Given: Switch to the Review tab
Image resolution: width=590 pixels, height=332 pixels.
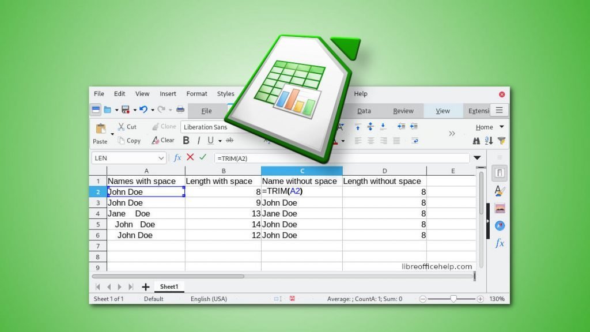Looking at the screenshot, I should coord(403,111).
